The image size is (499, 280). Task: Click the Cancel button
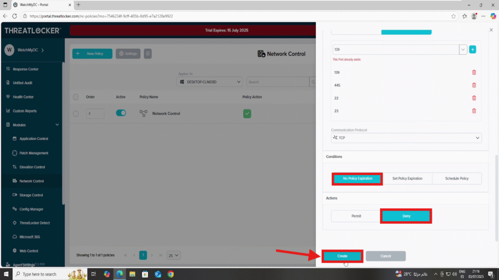coord(386,256)
